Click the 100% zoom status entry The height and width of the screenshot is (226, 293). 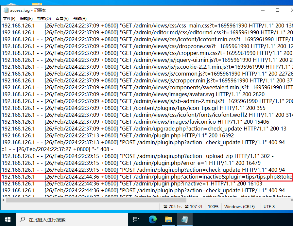(x=213, y=207)
